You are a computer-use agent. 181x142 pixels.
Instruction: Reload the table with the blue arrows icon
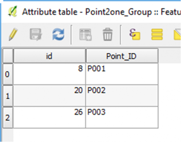click(58, 34)
